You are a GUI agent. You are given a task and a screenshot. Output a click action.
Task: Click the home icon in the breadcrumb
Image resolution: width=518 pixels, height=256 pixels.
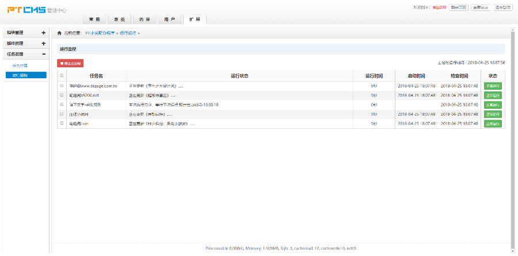click(x=59, y=33)
